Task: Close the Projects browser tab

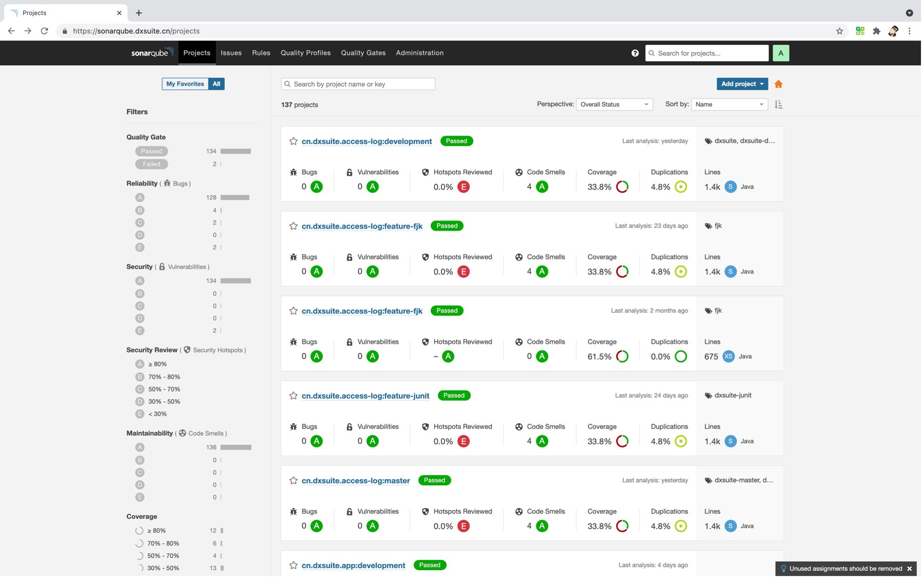Action: [x=119, y=13]
